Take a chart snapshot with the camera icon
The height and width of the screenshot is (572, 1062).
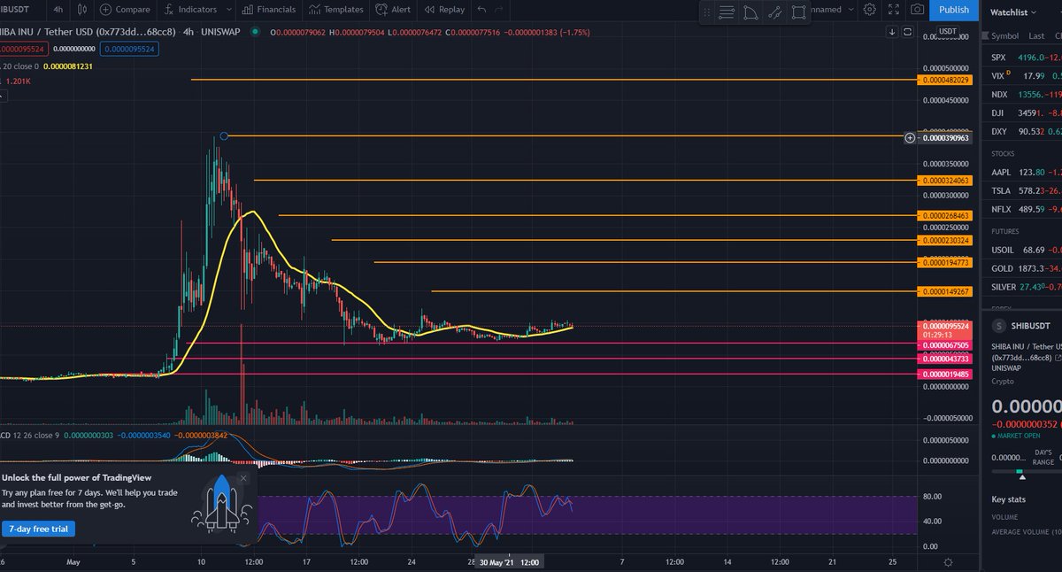coord(918,10)
